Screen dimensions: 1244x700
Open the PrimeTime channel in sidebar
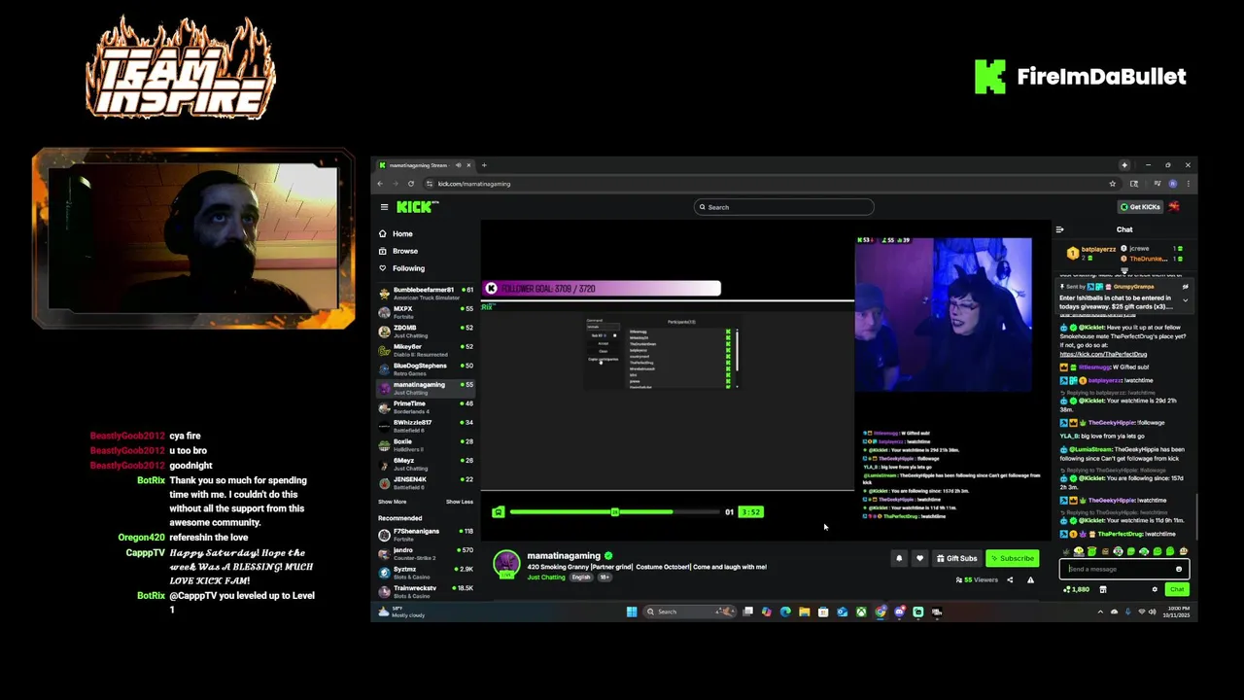(x=426, y=406)
